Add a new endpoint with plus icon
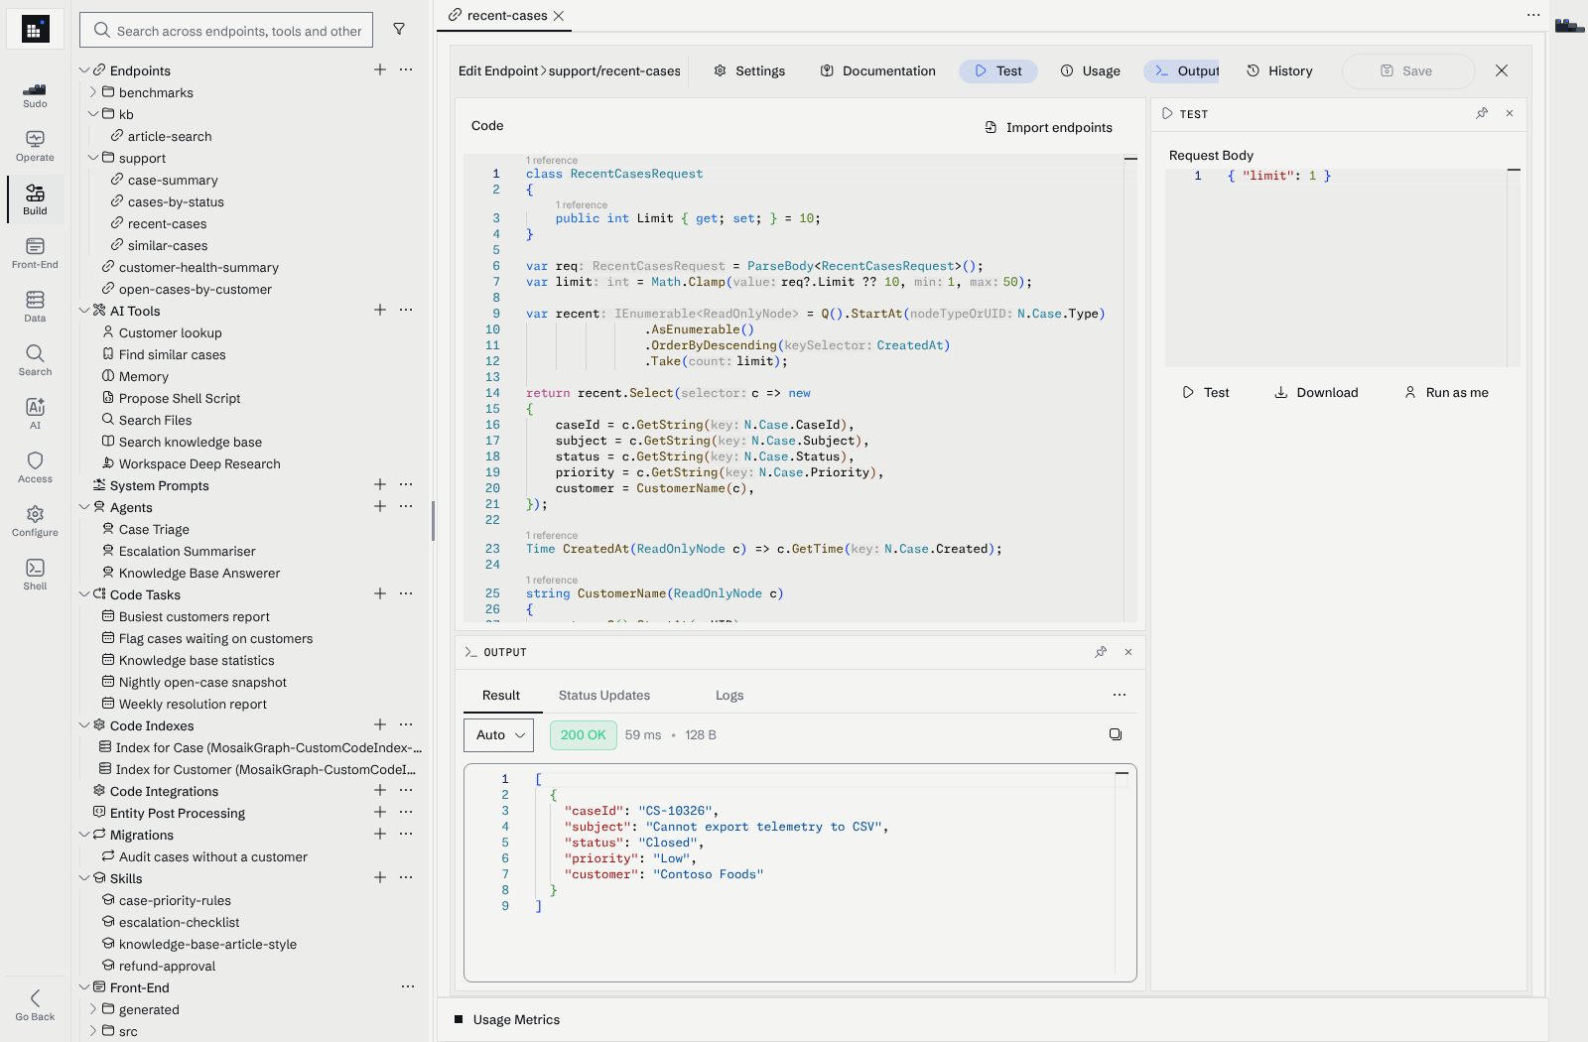This screenshot has width=1588, height=1042. [380, 69]
